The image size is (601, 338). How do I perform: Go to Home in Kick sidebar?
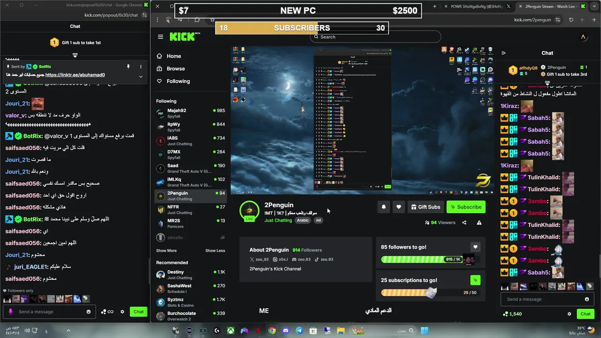click(x=173, y=56)
